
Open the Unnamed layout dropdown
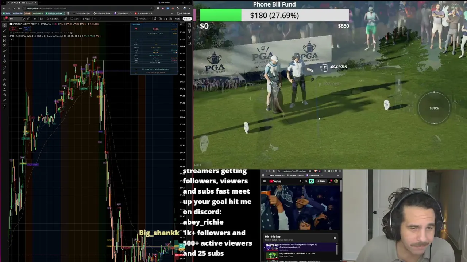(x=143, y=19)
